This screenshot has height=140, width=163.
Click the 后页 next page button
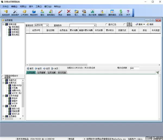[x=46, y=69]
